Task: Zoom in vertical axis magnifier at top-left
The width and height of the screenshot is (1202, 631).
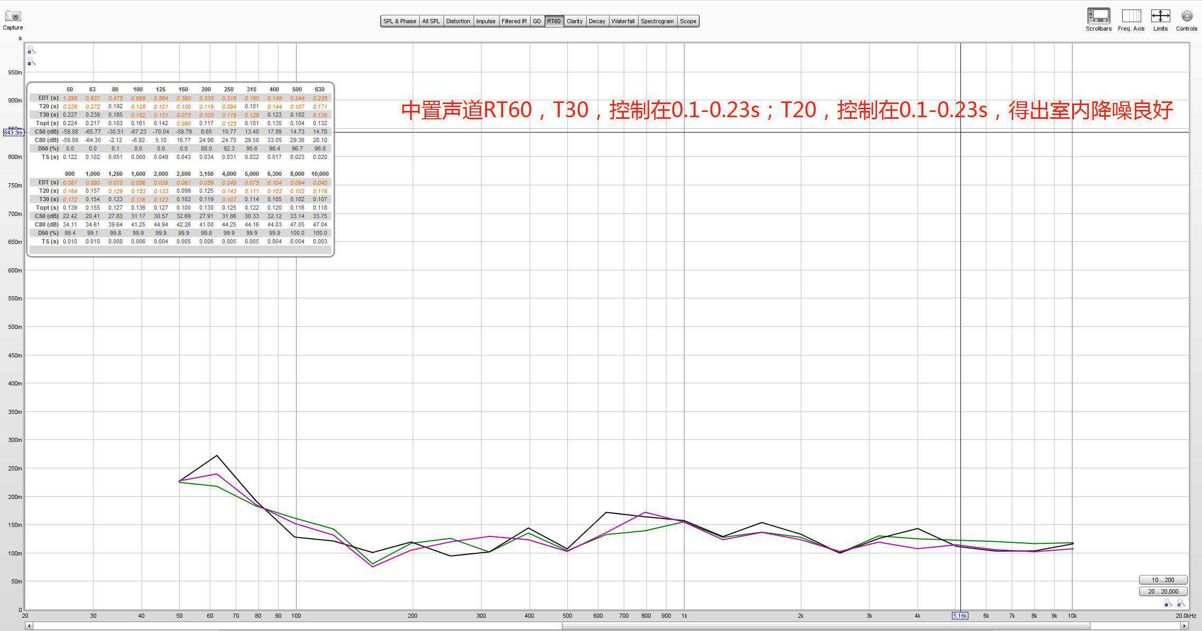Action: (x=31, y=50)
